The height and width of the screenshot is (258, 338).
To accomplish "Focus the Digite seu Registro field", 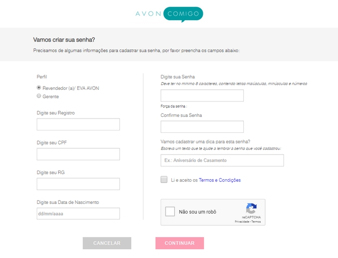I will click(78, 124).
